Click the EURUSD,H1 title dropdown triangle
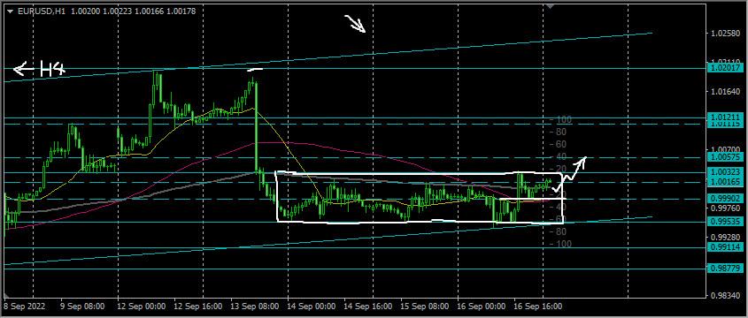The height and width of the screenshot is (318, 748). tap(11, 11)
